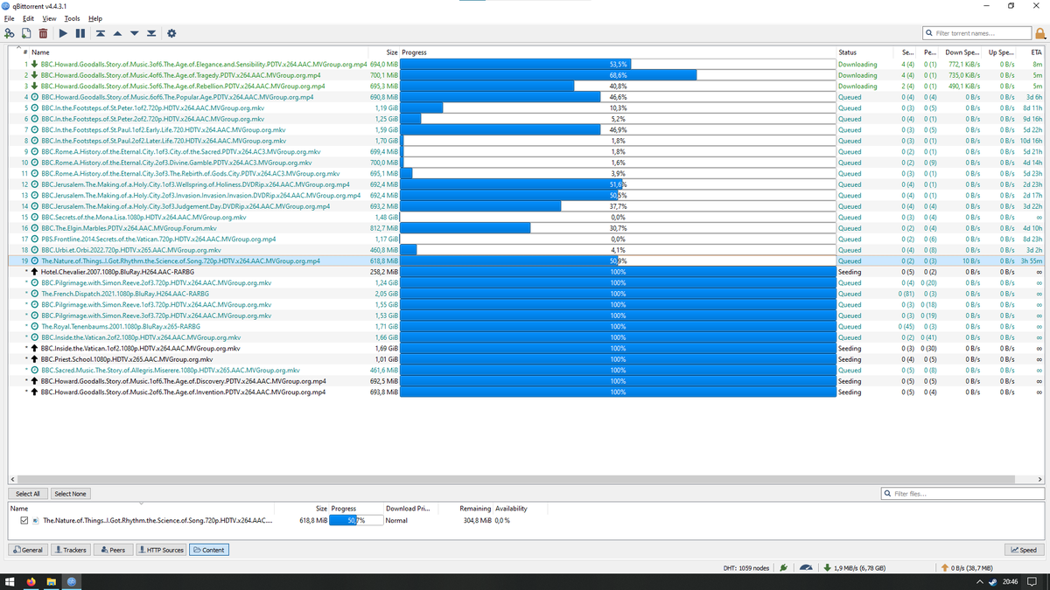The height and width of the screenshot is (590, 1050).
Task: Open the Tools menu
Action: (72, 18)
